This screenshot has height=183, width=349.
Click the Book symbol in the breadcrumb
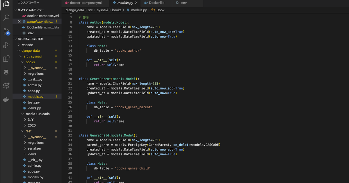point(160,10)
